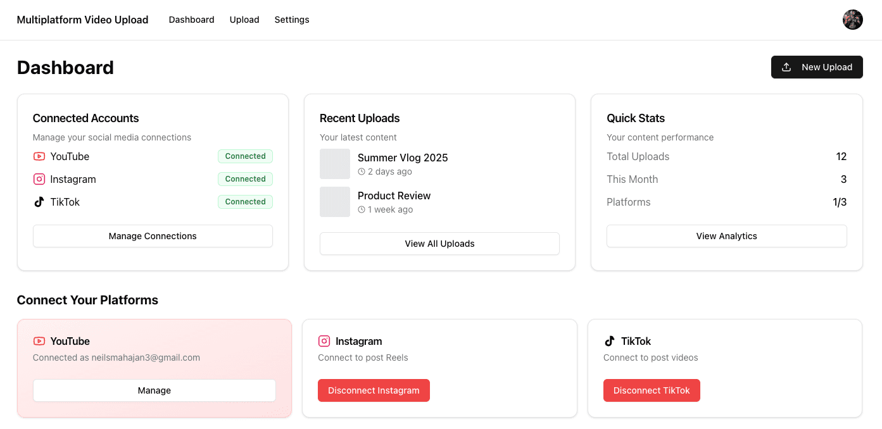Open View Analytics
The width and height of the screenshot is (882, 429).
[x=726, y=236]
